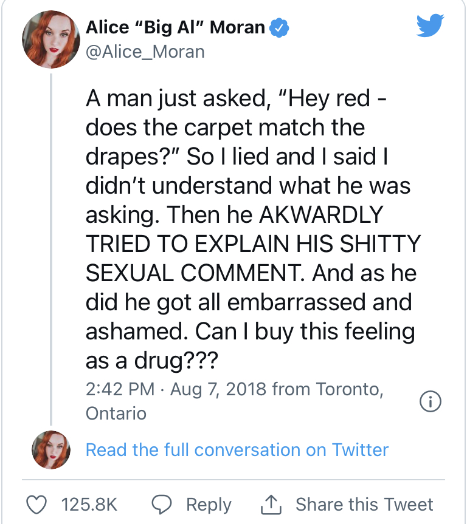The height and width of the screenshot is (524, 467).
Task: Click the reply speech bubble icon
Action: coord(162,505)
